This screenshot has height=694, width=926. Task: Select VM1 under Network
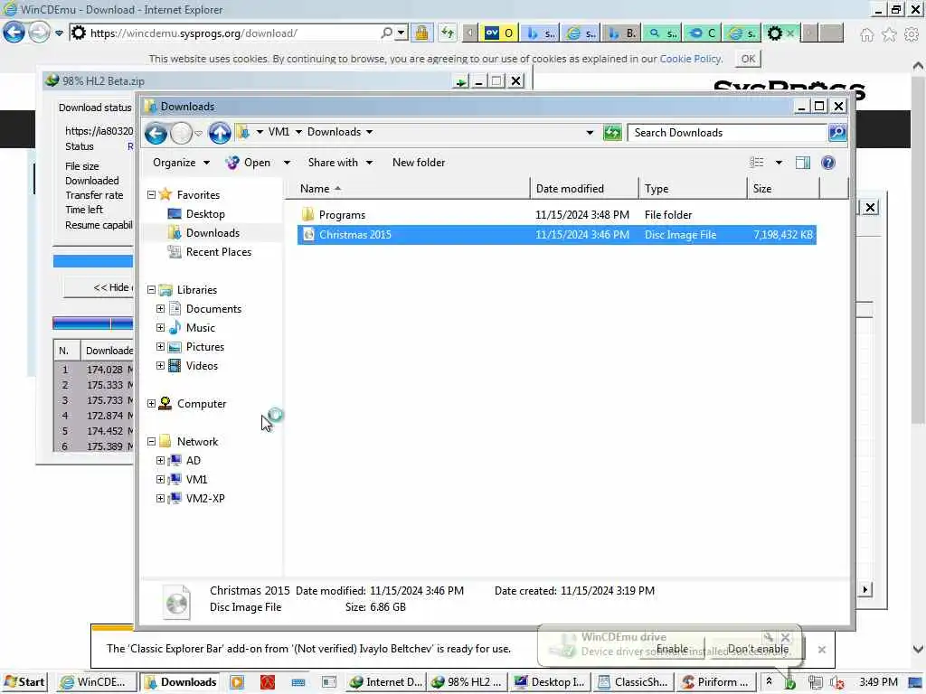pyautogui.click(x=196, y=480)
